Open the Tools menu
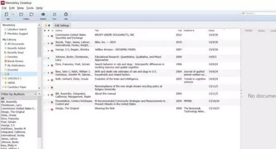Image resolution: width=276 pixels, height=149 pixels. point(30,8)
